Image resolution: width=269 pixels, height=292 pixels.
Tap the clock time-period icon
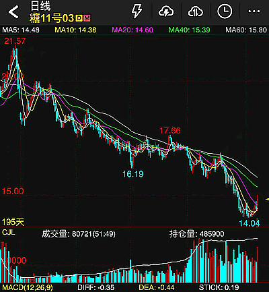tap(225, 11)
